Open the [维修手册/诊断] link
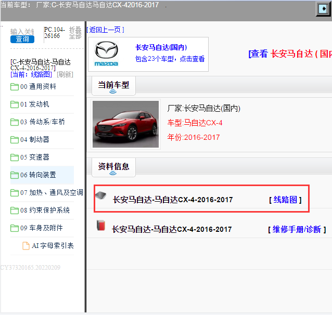Viewport: 332px width, 315px height. pos(297,229)
